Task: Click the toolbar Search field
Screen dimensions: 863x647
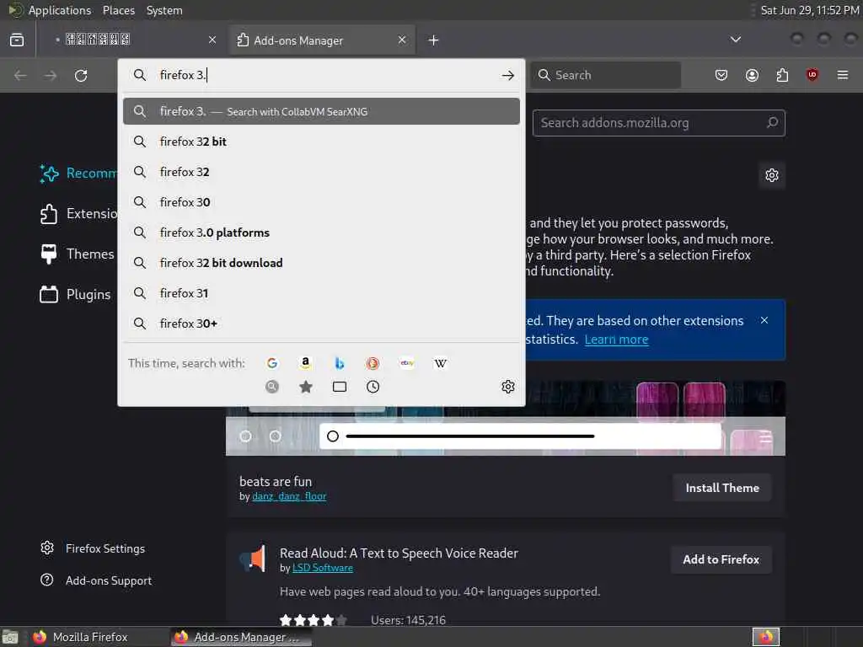Action: click(x=605, y=75)
